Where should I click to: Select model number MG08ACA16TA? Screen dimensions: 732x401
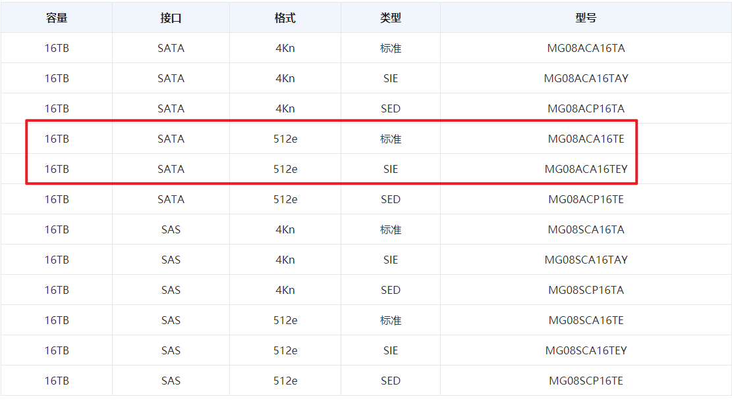coord(586,48)
